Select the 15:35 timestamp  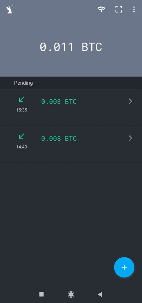click(x=22, y=110)
